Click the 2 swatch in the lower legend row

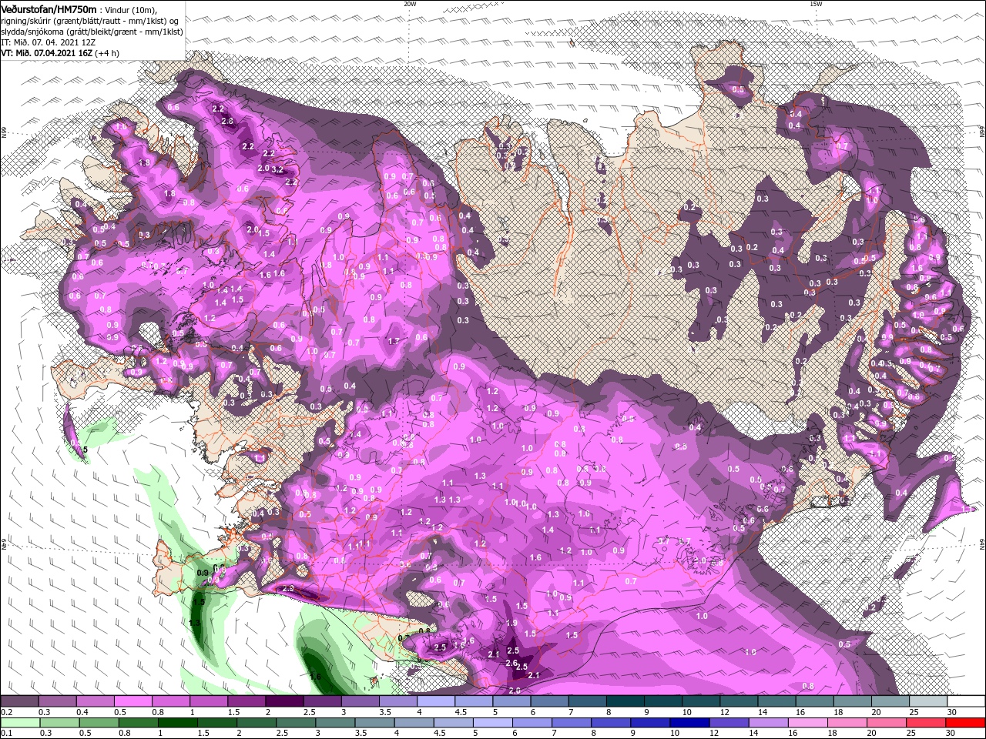[256, 723]
